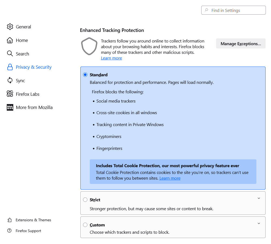Choose the Custom protection option
271x244 pixels.
(x=85, y=225)
